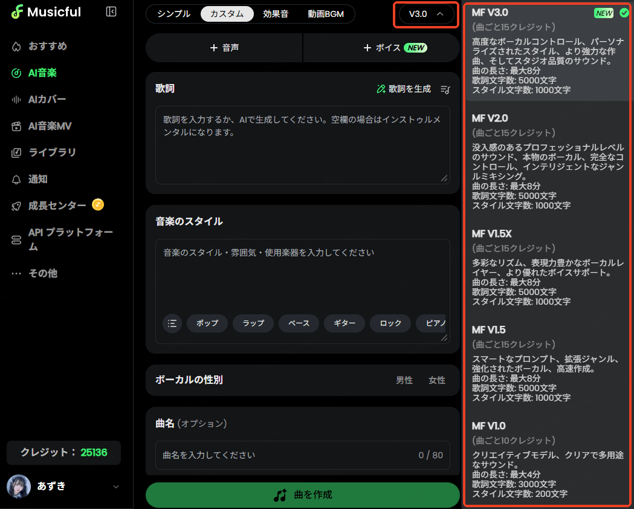Click the three-dots icon beside その他
The width and height of the screenshot is (634, 509).
click(x=16, y=274)
